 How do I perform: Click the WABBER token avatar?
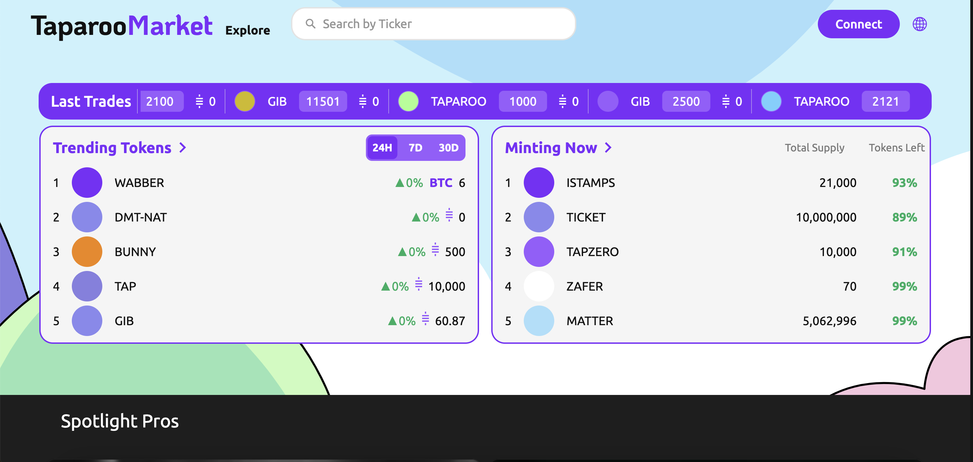(x=87, y=183)
